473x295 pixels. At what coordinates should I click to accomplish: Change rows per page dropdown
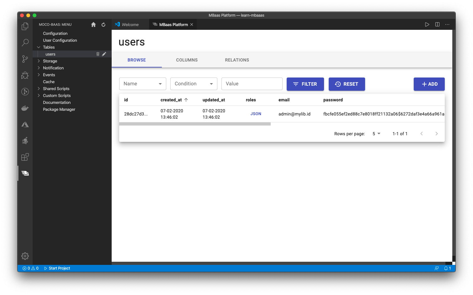pos(376,134)
